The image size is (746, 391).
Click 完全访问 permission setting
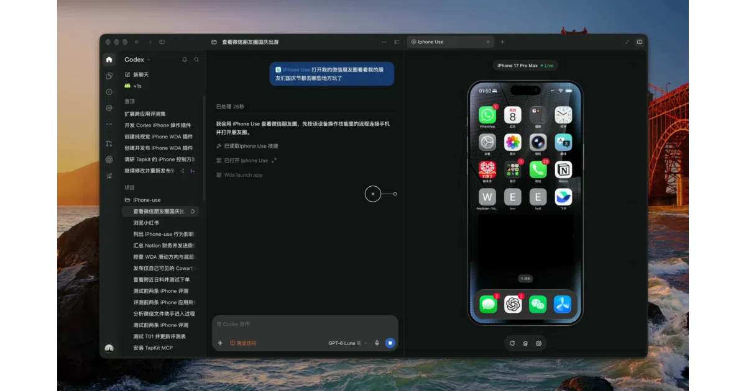(x=243, y=343)
